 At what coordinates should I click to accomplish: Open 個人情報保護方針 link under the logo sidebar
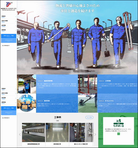point(6,46)
